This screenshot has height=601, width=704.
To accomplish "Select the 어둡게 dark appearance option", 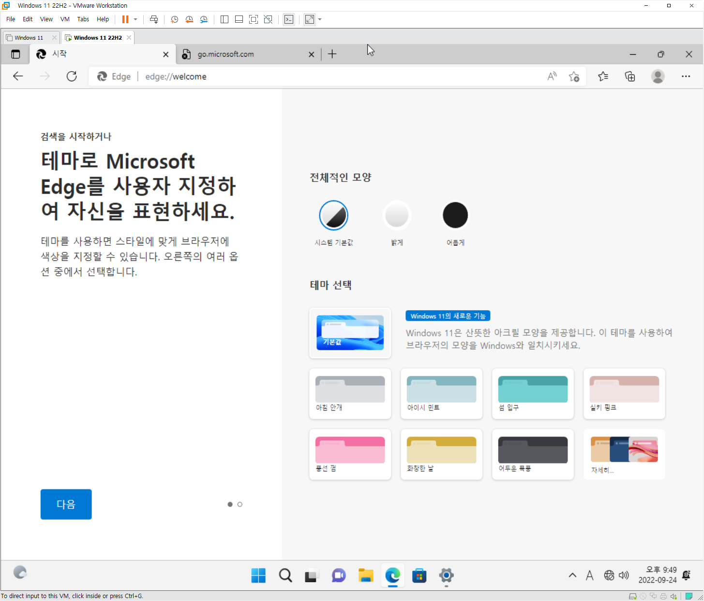I will [455, 215].
